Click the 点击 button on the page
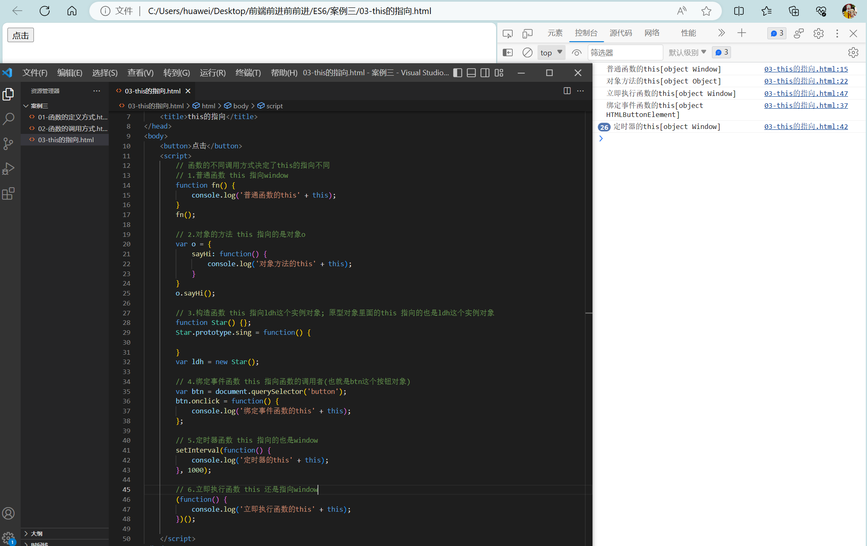867x546 pixels. point(20,35)
